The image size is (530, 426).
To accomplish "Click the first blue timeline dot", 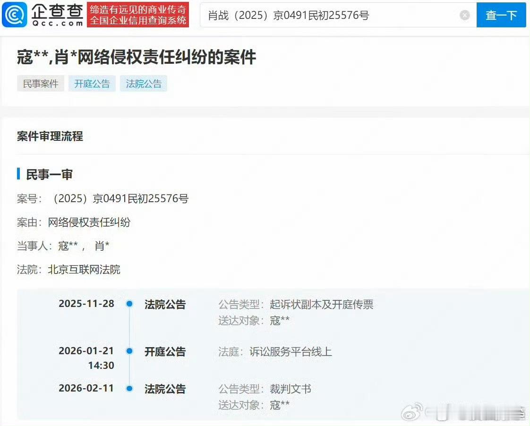I will click(x=129, y=304).
